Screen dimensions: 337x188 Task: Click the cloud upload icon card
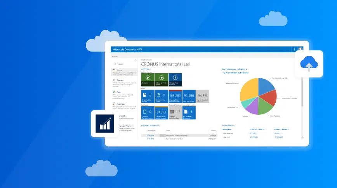click(x=309, y=64)
